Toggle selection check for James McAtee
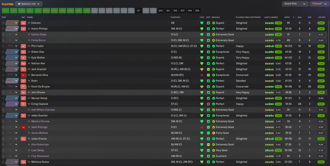Viewport: 330px width, 166px height. (x=3, y=133)
